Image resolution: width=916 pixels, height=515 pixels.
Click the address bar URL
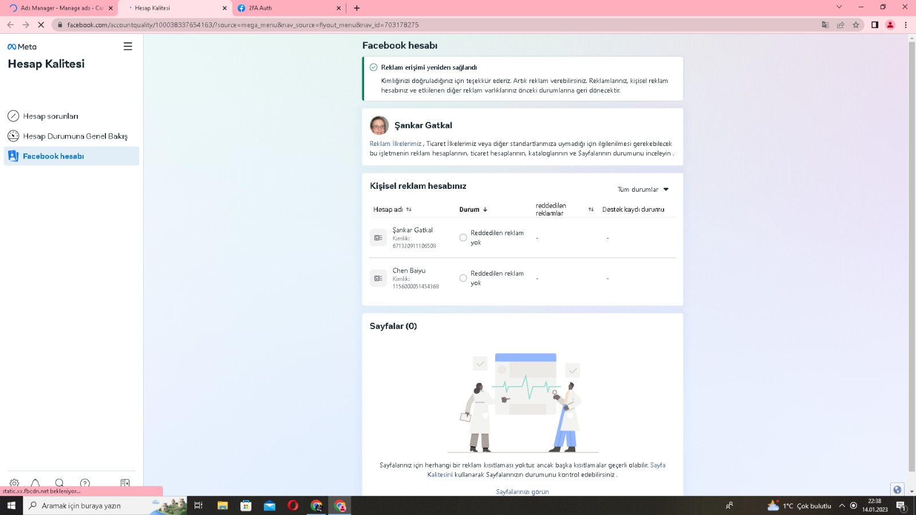coord(243,25)
